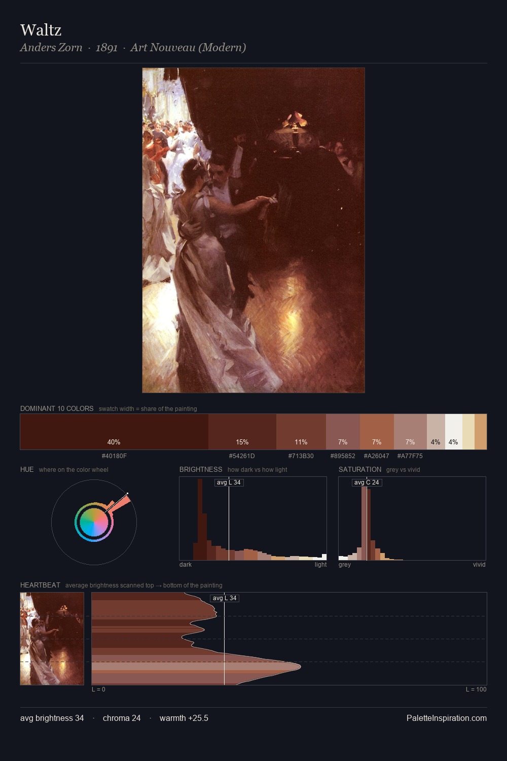Viewport: 507px width, 761px height.
Task: Click the grey axis label
Action: click(x=345, y=565)
